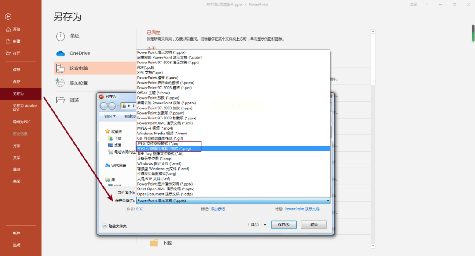Choose 大纲/RTF 文件 (*.rtf) format
475x256 pixels.
pyautogui.click(x=233, y=179)
